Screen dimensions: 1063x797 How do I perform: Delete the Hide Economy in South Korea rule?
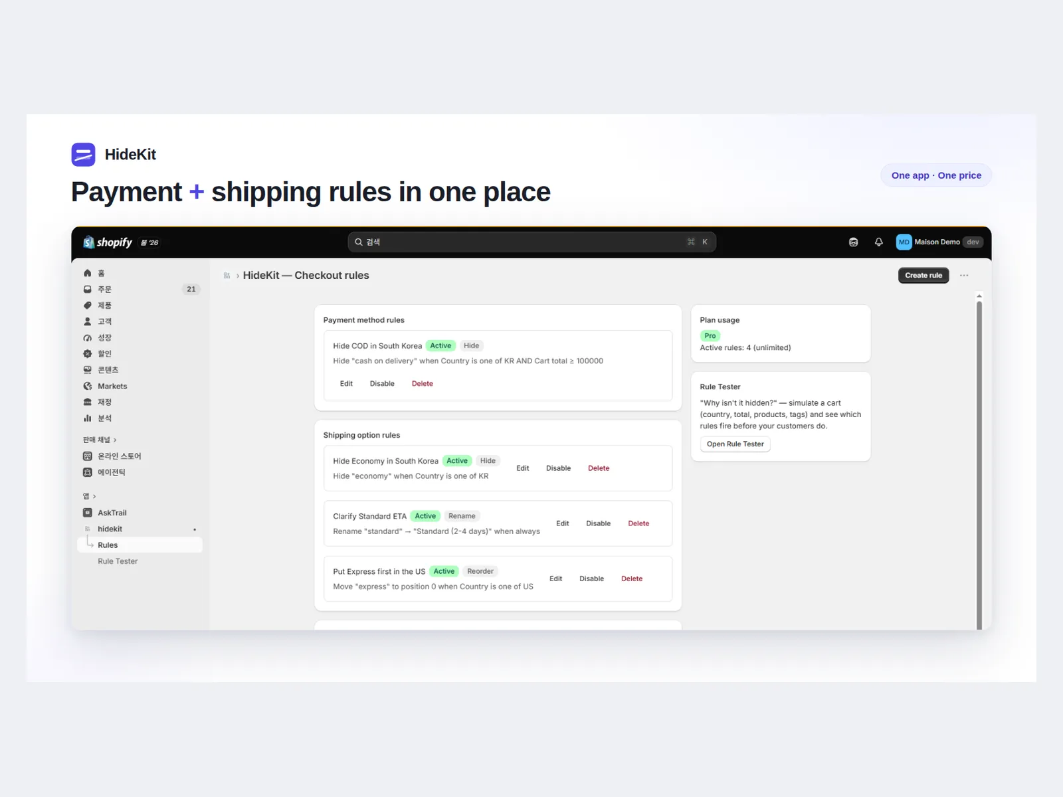click(599, 468)
